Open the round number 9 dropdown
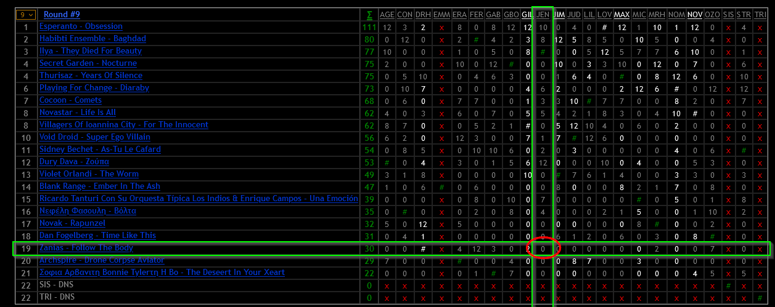The image size is (775, 307). (25, 14)
